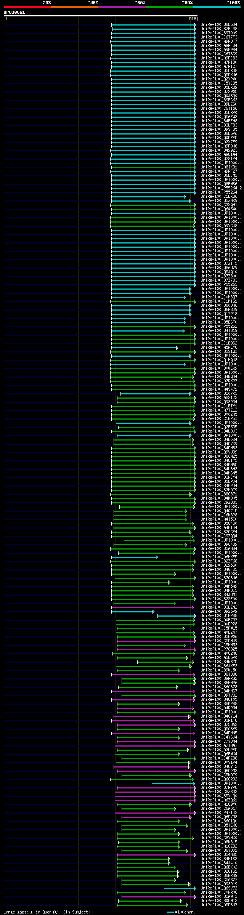Select hit label UniRef100_Q93934
This screenshot has width=244, height=915.
(x=219, y=402)
